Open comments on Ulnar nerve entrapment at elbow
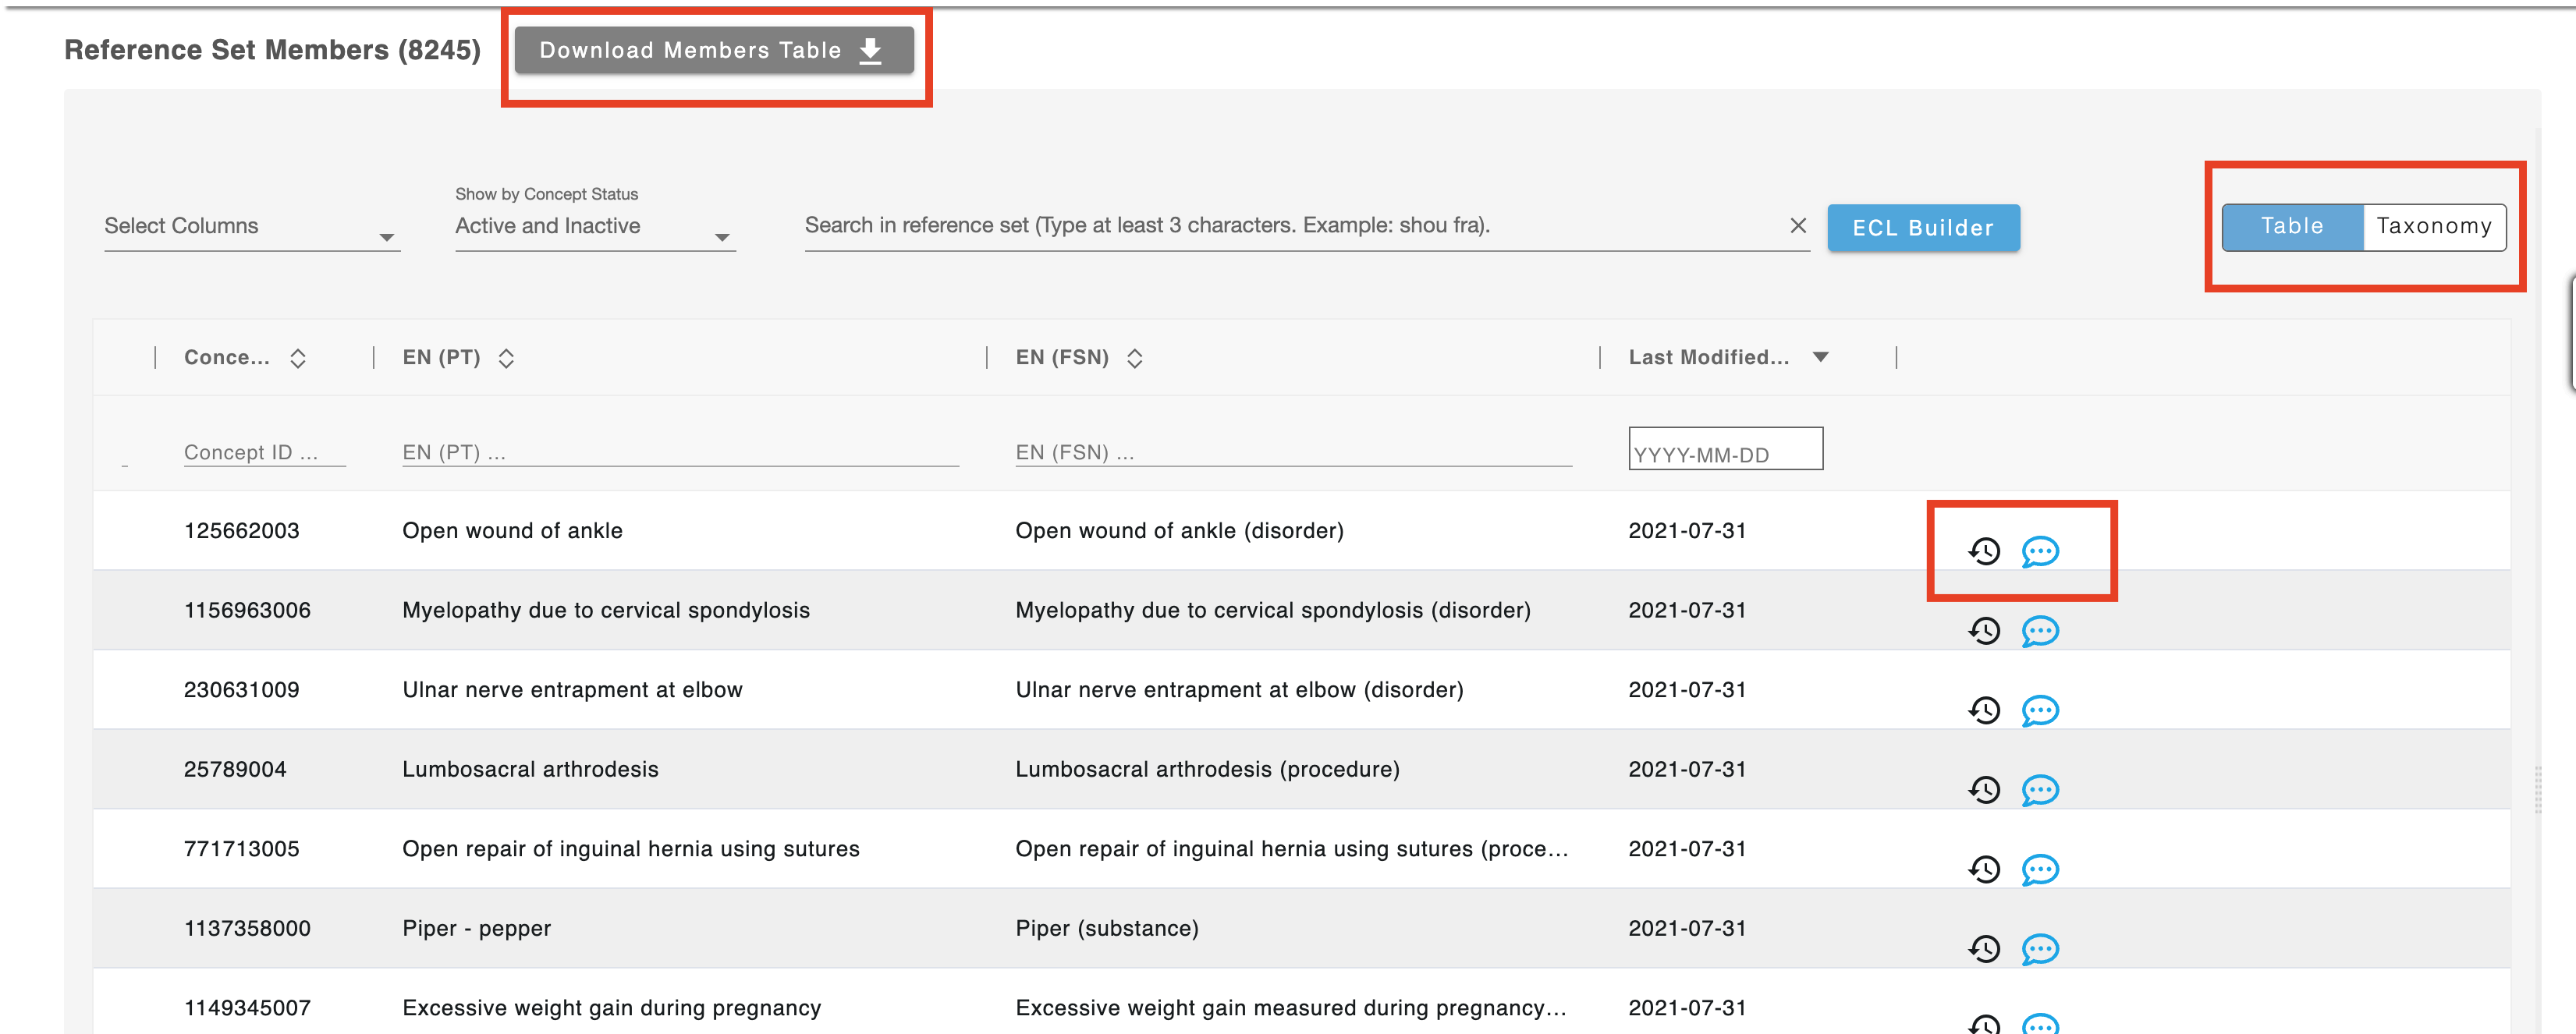Viewport: 2576px width, 1034px height. [x=2040, y=710]
